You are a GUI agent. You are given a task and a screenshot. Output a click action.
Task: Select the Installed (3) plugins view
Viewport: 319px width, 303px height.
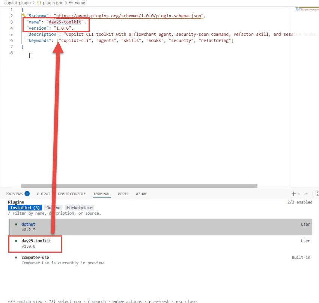(x=25, y=208)
